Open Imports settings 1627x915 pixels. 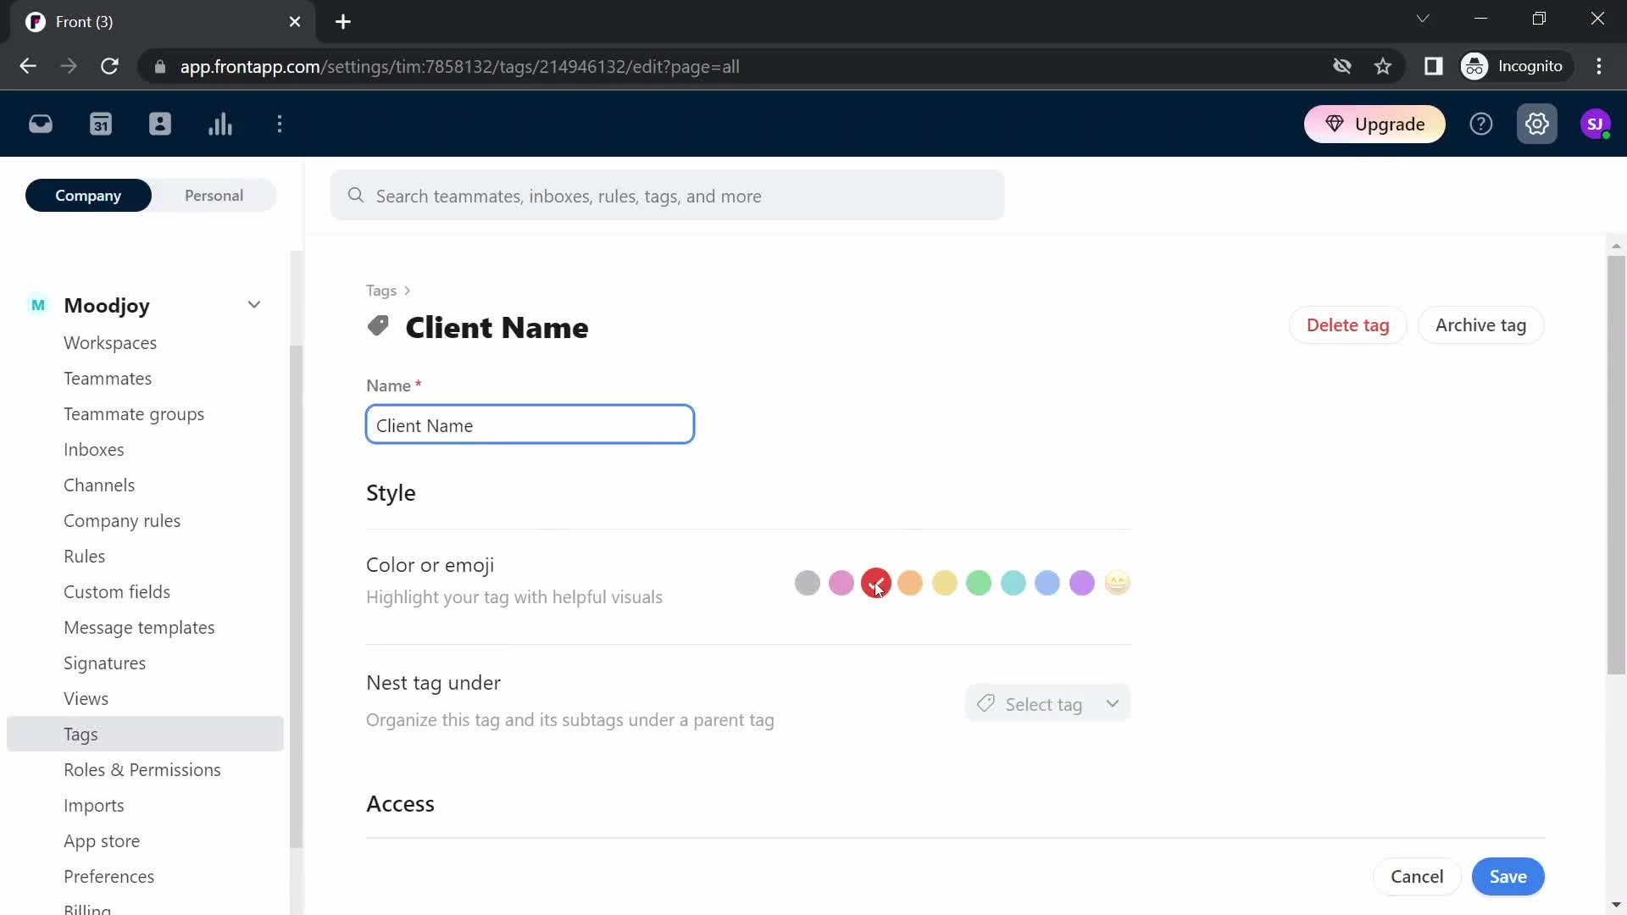point(94,806)
